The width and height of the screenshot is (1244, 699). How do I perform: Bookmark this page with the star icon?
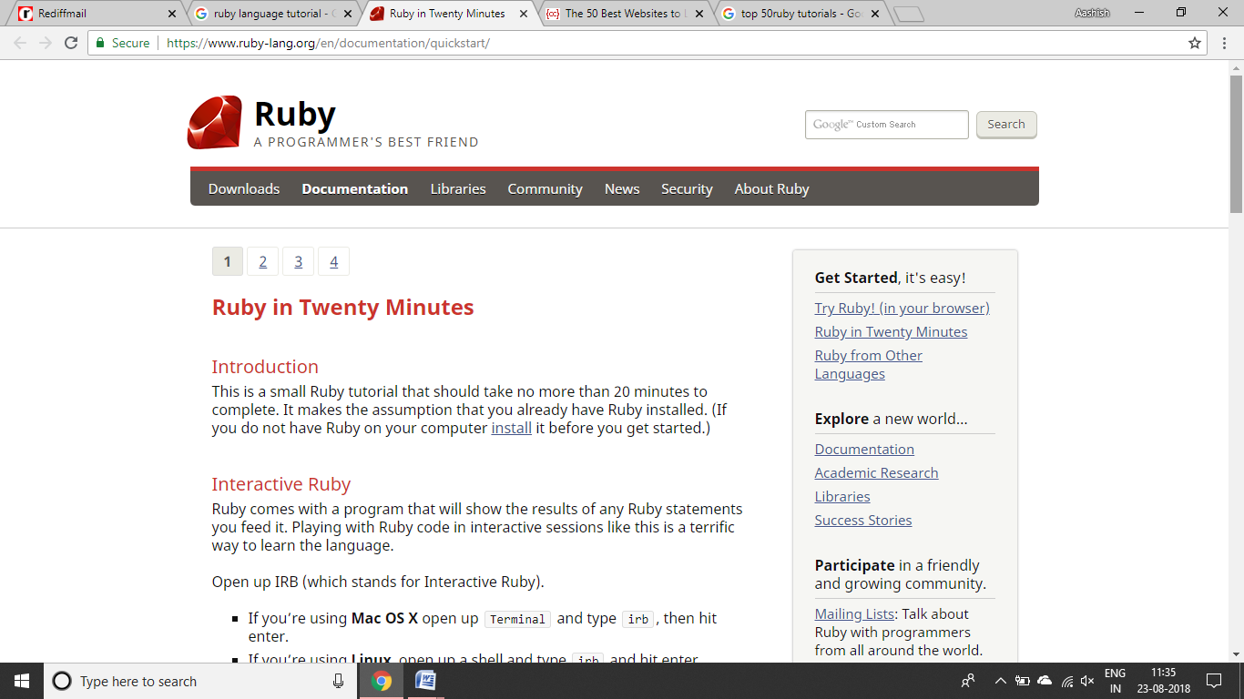(1195, 43)
